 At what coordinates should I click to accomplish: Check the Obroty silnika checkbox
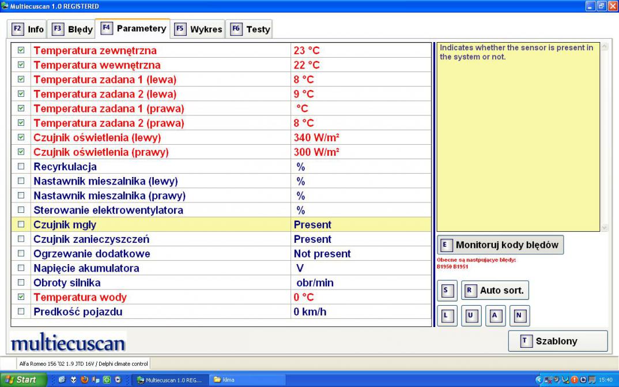coord(21,283)
